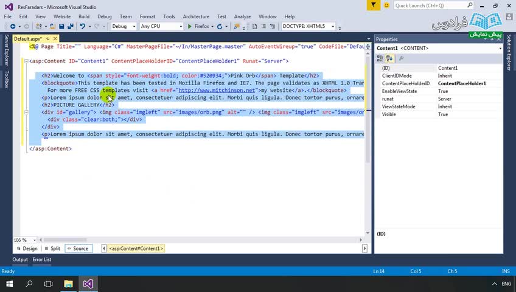The width and height of the screenshot is (516, 292).
Task: Click the asp:Content#Content1 breadcrumb tag
Action: pyautogui.click(x=136, y=248)
